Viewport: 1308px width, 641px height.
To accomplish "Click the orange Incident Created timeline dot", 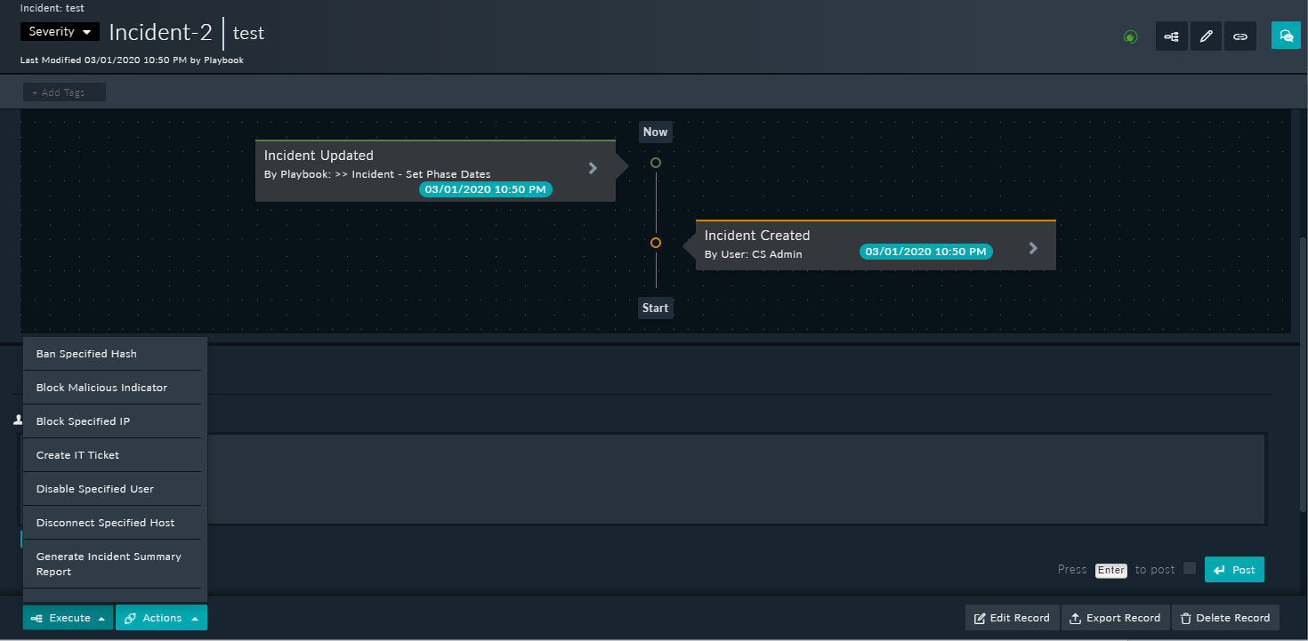I will pos(656,242).
